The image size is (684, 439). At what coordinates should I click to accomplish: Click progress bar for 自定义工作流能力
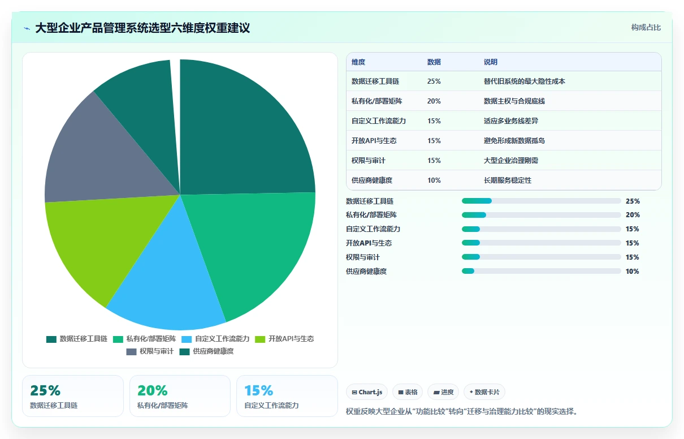(x=542, y=229)
